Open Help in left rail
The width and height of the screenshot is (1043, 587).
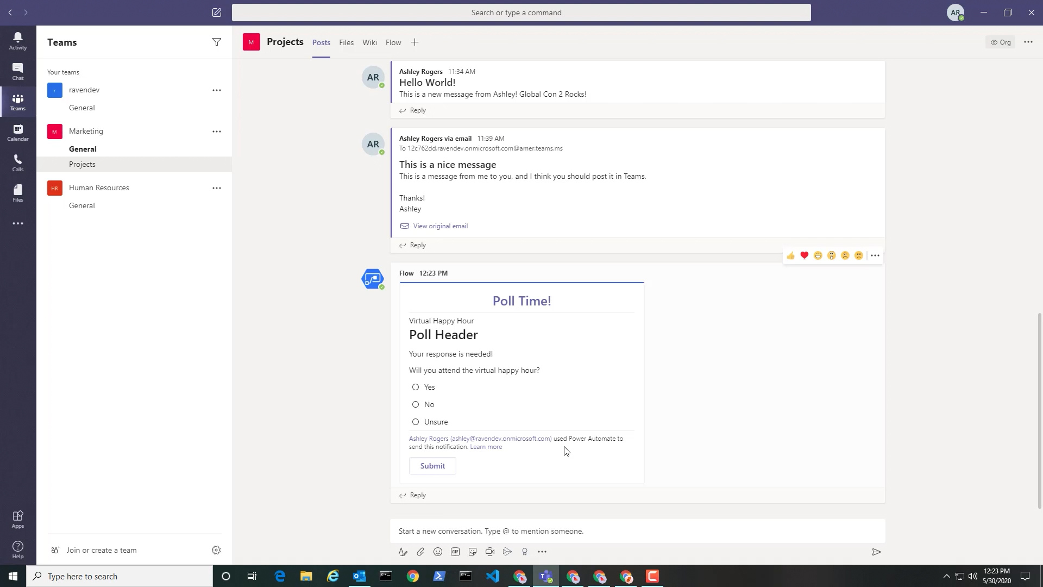click(18, 549)
